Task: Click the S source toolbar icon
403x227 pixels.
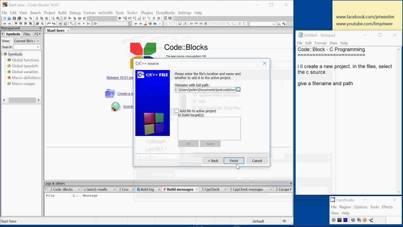Action: [x=239, y=24]
